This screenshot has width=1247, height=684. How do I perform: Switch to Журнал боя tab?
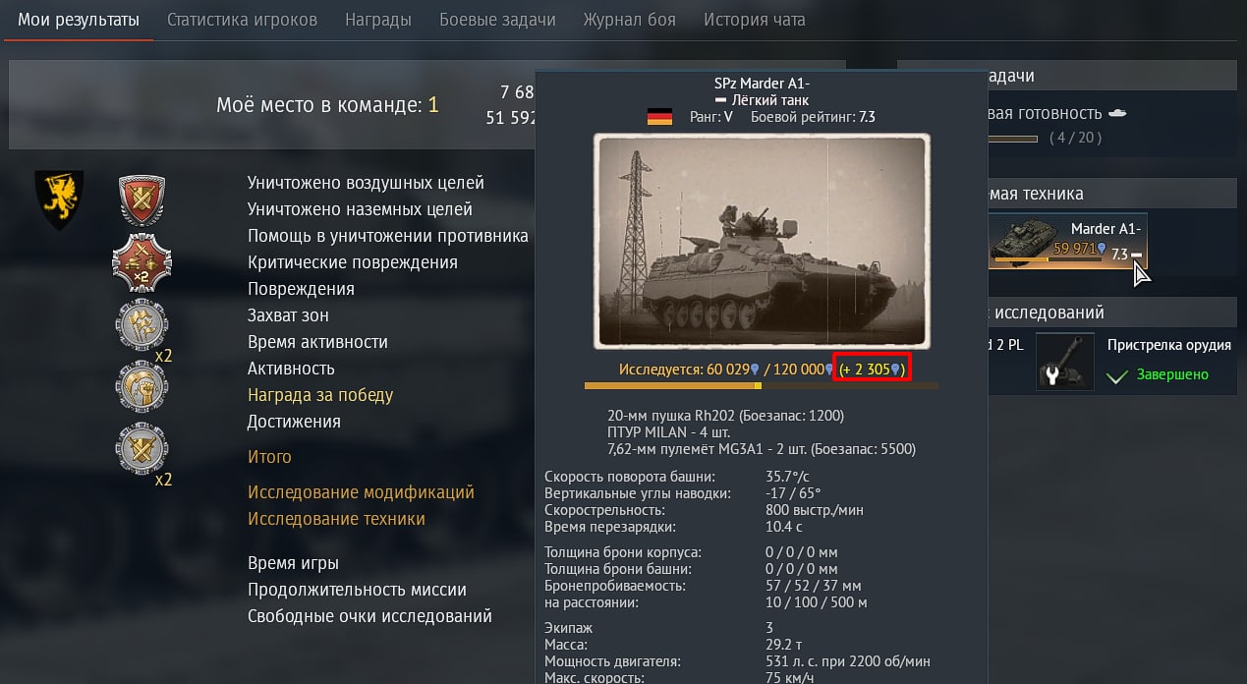pos(630,20)
